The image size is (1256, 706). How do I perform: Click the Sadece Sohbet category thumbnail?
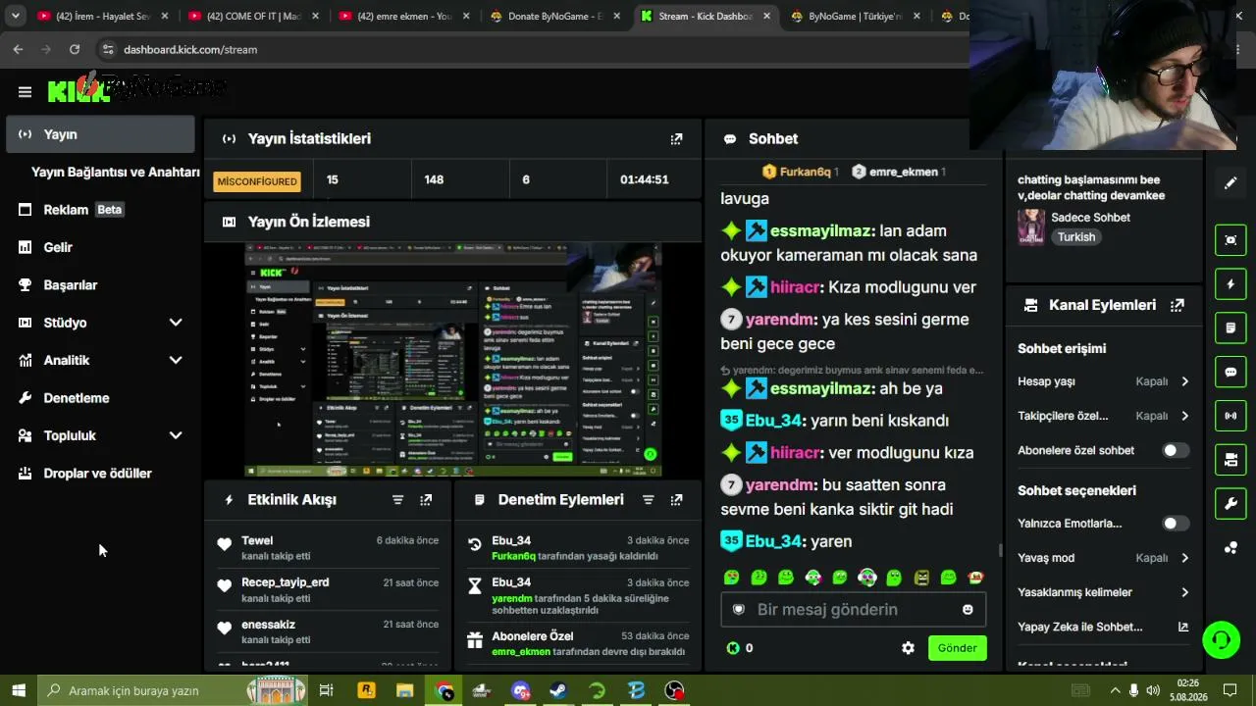tap(1030, 227)
